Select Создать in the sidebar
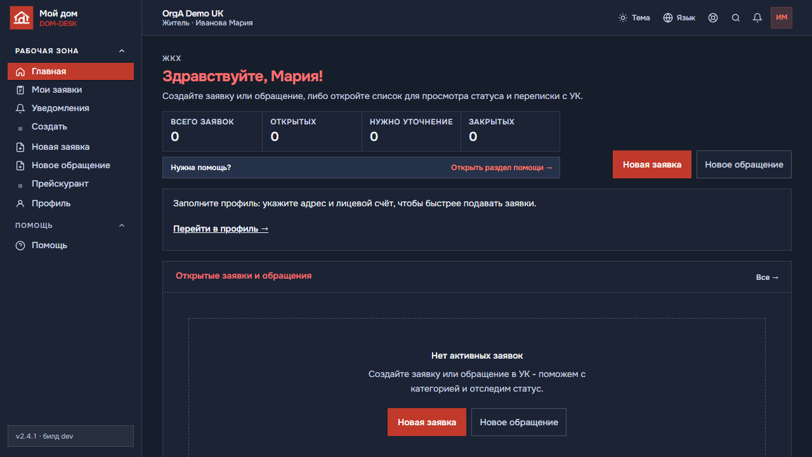Screen dimensions: 812x457 70,127
